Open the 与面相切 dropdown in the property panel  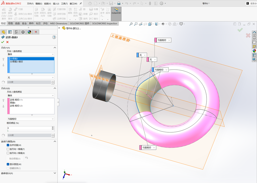[31, 119]
